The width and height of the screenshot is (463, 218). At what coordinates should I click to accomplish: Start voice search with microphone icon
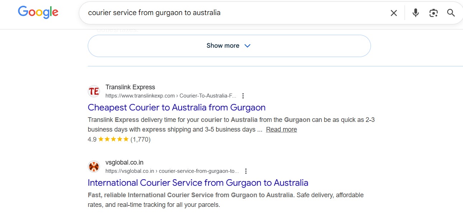pyautogui.click(x=415, y=13)
